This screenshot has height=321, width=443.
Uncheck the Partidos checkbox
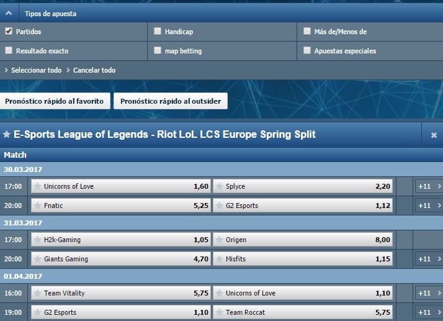click(x=9, y=31)
